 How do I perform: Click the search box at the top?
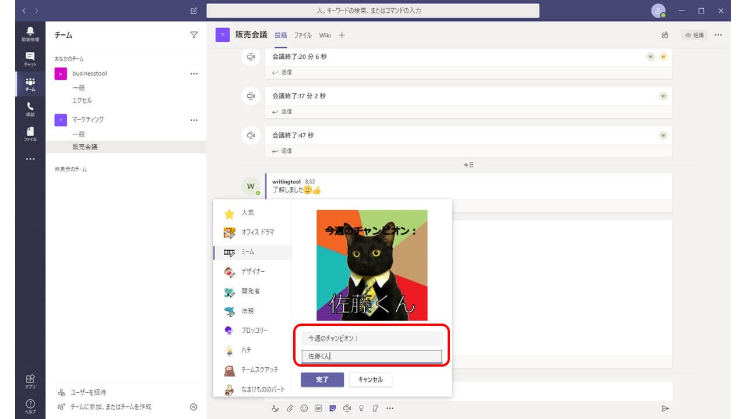pos(372,10)
